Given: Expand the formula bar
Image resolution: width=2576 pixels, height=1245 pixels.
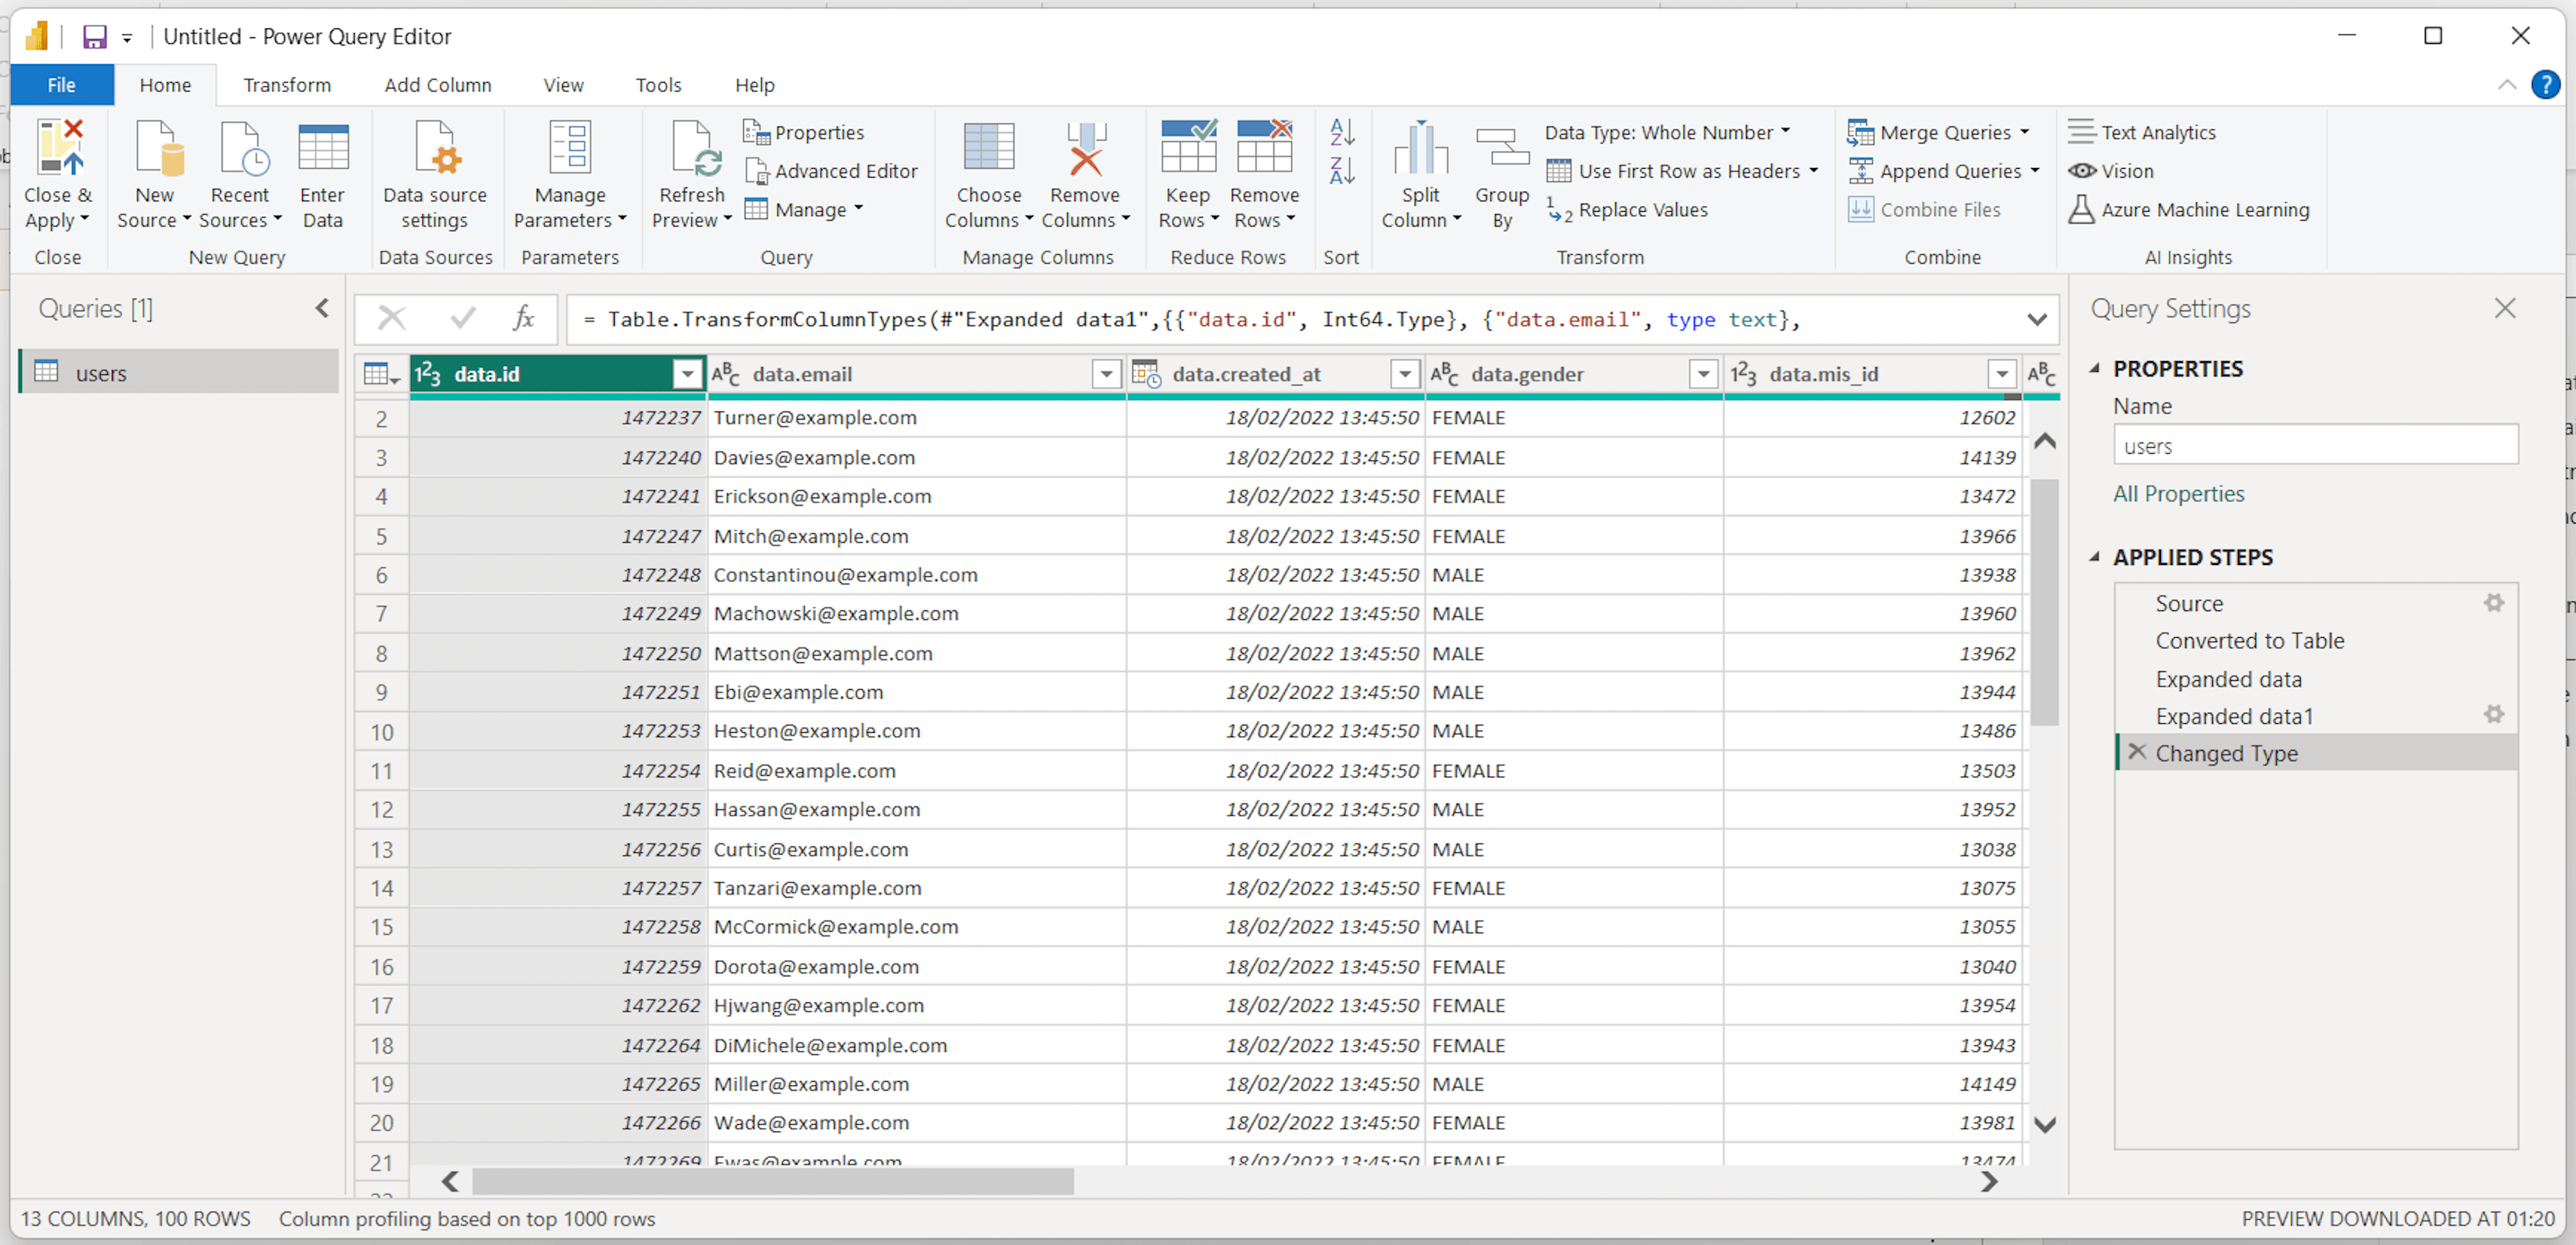Looking at the screenshot, I should point(2037,320).
